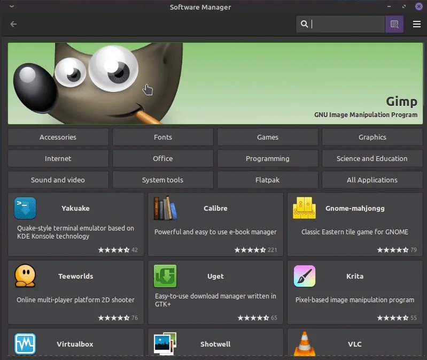Click the VLC cone icon
The width and height of the screenshot is (427, 360).
[305, 344]
